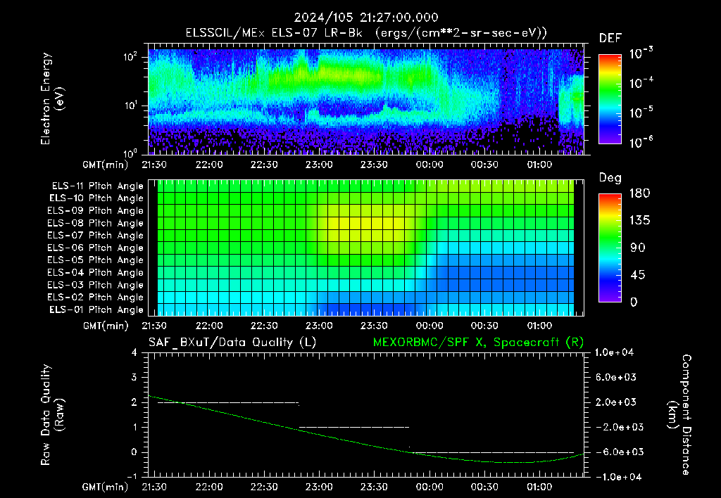Select the ELS-08 Pitch Angle row label
Viewport: 721px width, 498px height.
coord(95,223)
